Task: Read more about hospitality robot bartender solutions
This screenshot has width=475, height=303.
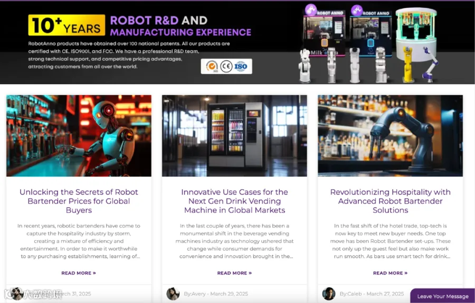Action: pos(390,273)
